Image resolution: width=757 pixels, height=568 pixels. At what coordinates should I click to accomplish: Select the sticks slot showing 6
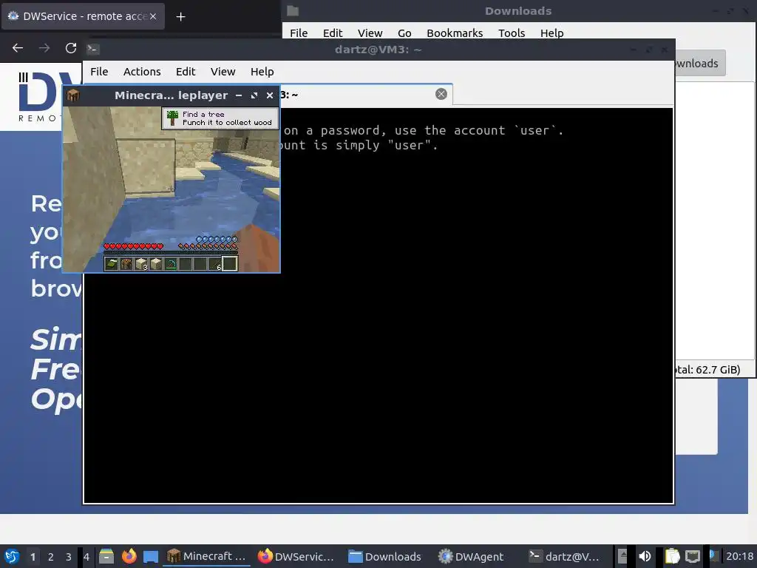pyautogui.click(x=215, y=264)
